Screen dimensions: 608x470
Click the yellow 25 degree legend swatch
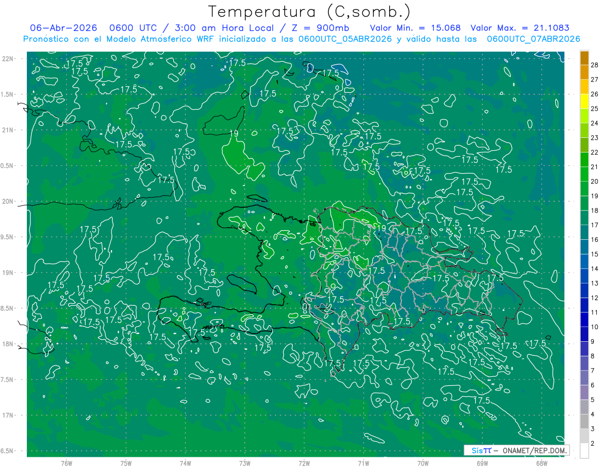tap(584, 101)
